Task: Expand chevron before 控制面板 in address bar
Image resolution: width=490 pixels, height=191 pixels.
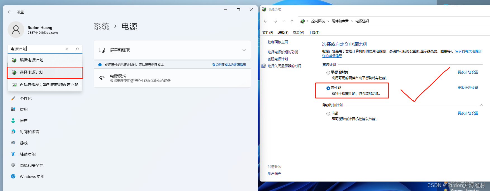Action: tap(308, 21)
